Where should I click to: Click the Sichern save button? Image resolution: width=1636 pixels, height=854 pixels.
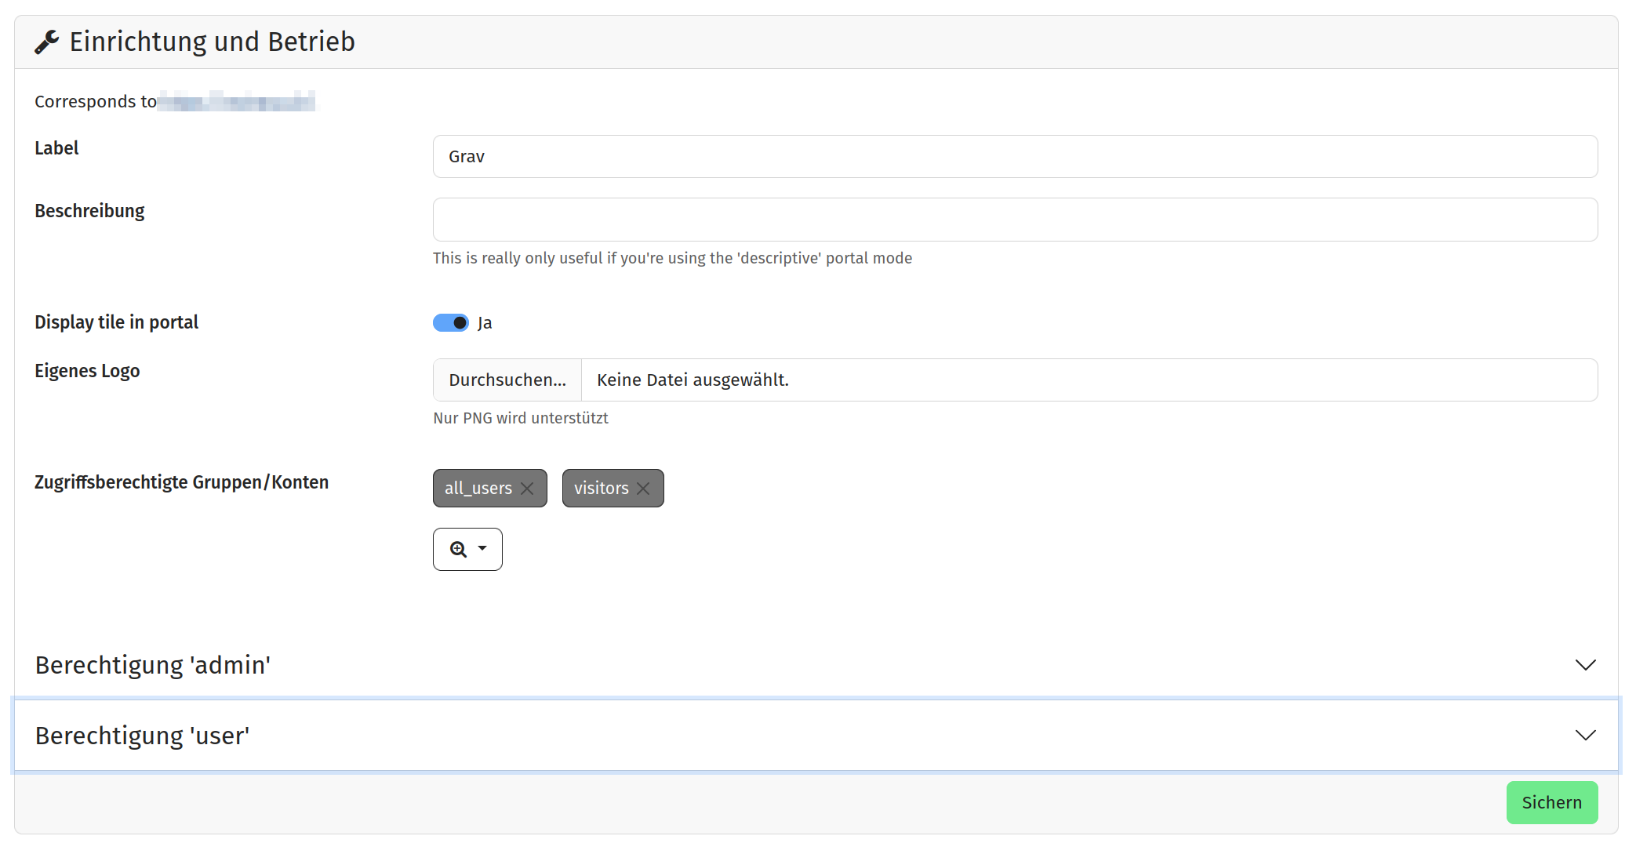coord(1551,802)
